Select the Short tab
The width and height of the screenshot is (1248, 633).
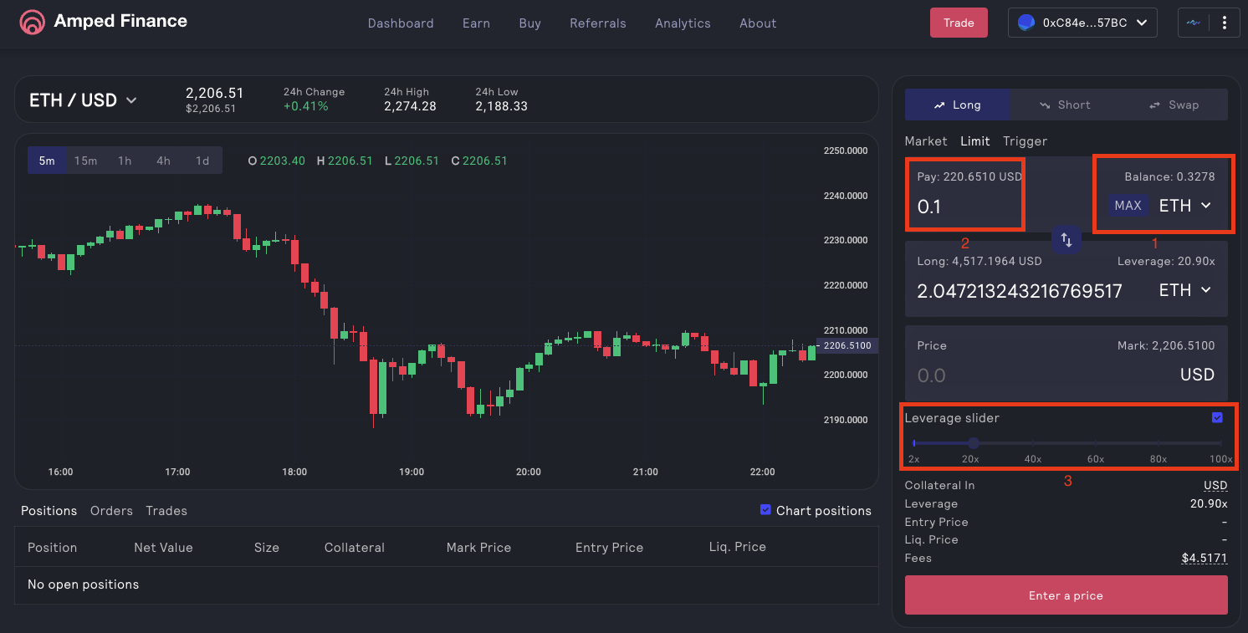pos(1065,105)
